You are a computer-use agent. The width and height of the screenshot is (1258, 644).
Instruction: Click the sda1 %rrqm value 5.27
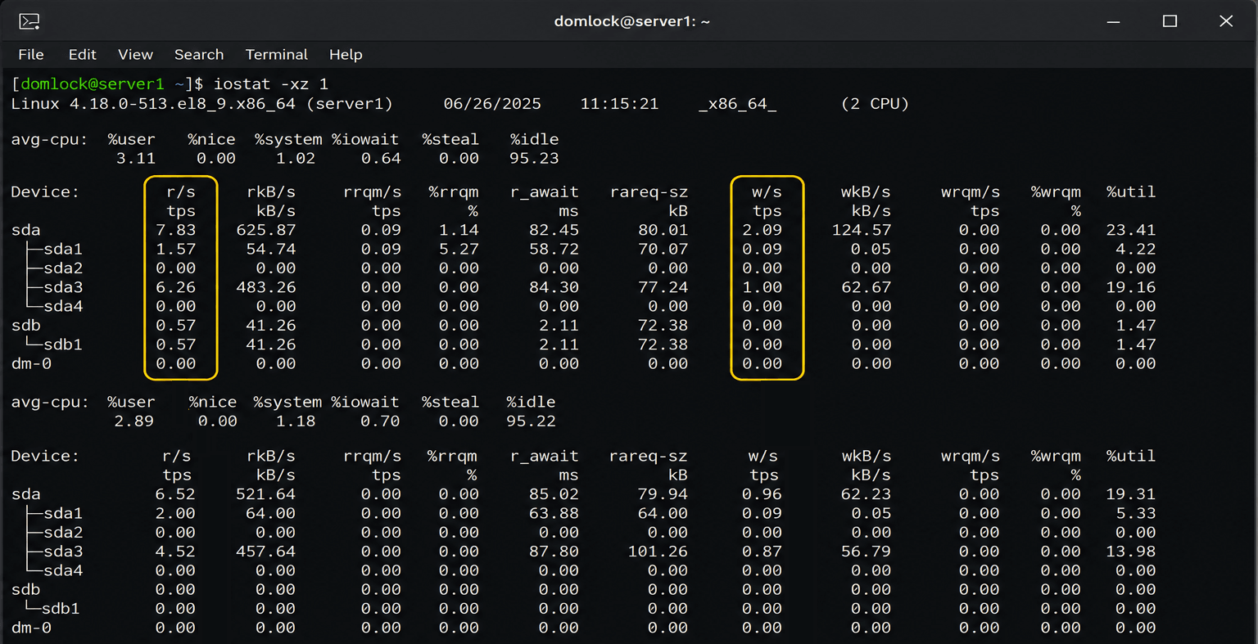[x=459, y=250]
